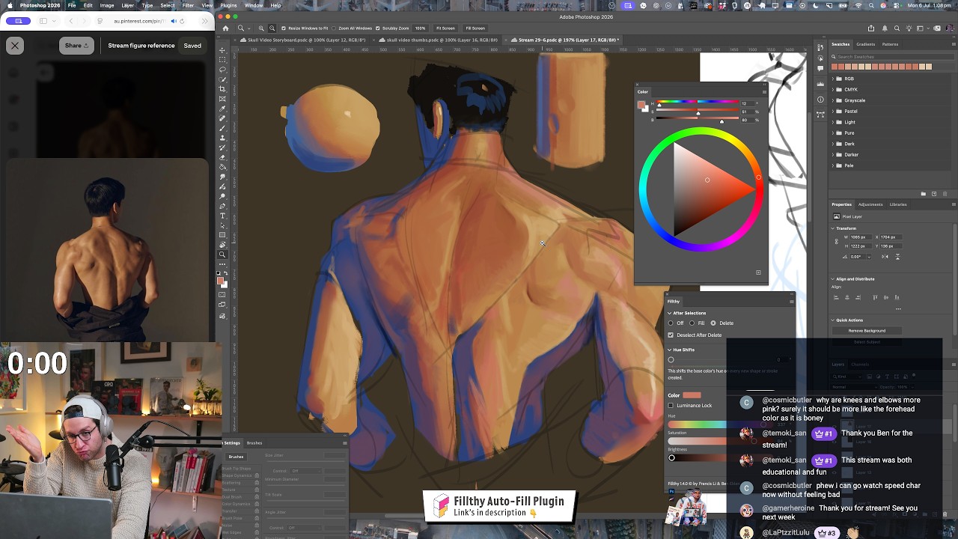This screenshot has width=958, height=539.
Task: Select the Path Selection arrow tool
Action: (x=222, y=225)
